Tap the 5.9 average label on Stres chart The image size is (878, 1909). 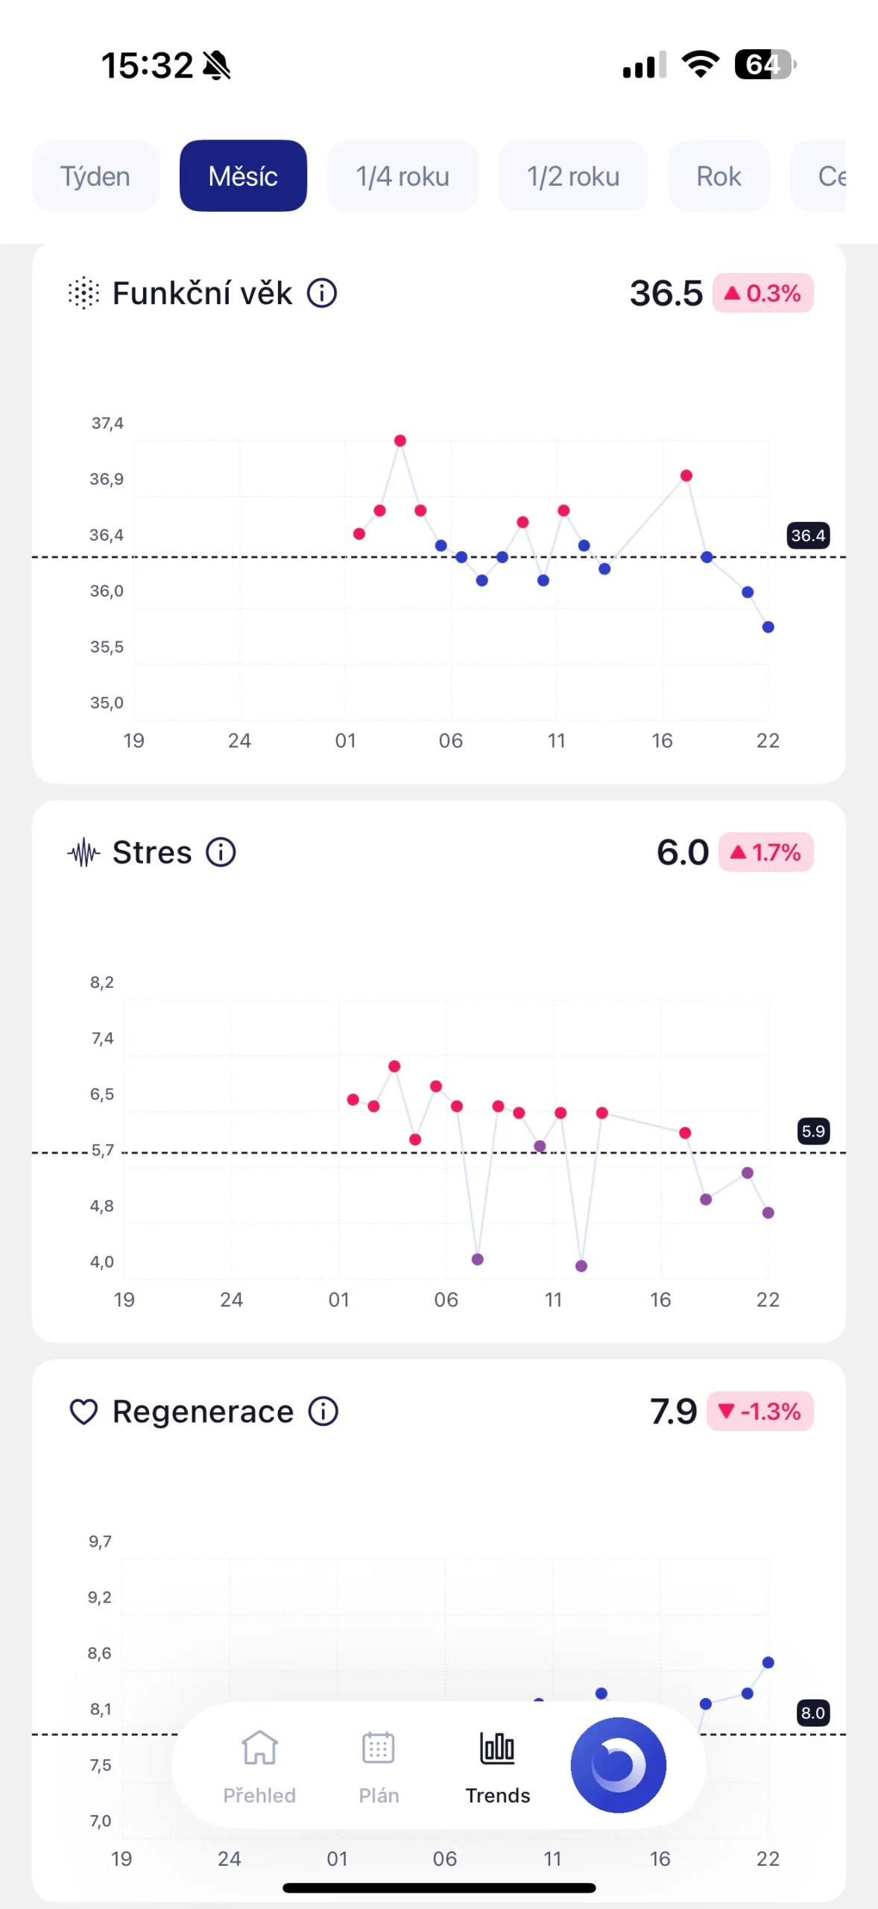(813, 1131)
